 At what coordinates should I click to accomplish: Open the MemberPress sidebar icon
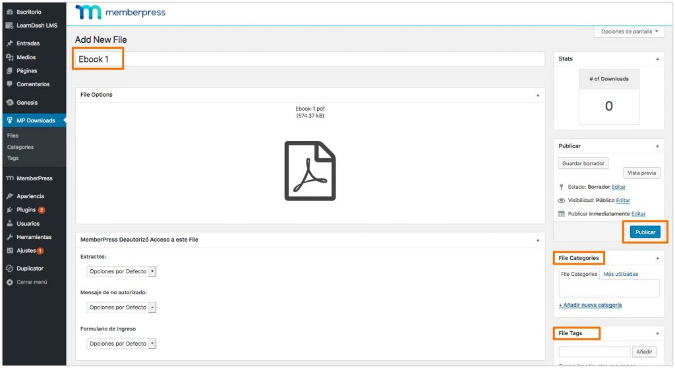[x=9, y=178]
